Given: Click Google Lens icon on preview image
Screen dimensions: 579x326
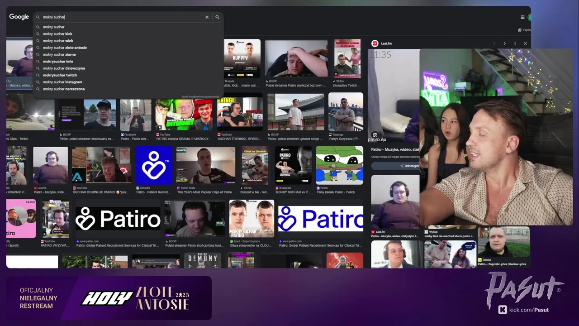Looking at the screenshot, I should [x=375, y=134].
